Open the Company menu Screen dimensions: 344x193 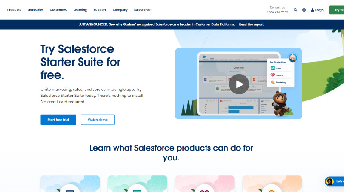point(120,10)
